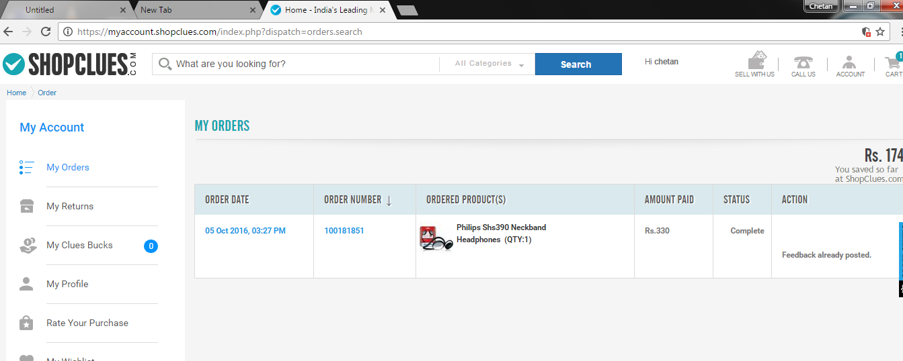Reload the page with refresh icon
Viewport: 903px width, 361px height.
46,32
